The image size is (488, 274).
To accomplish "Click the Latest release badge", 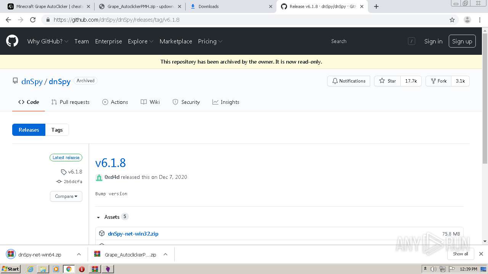I will (x=66, y=158).
